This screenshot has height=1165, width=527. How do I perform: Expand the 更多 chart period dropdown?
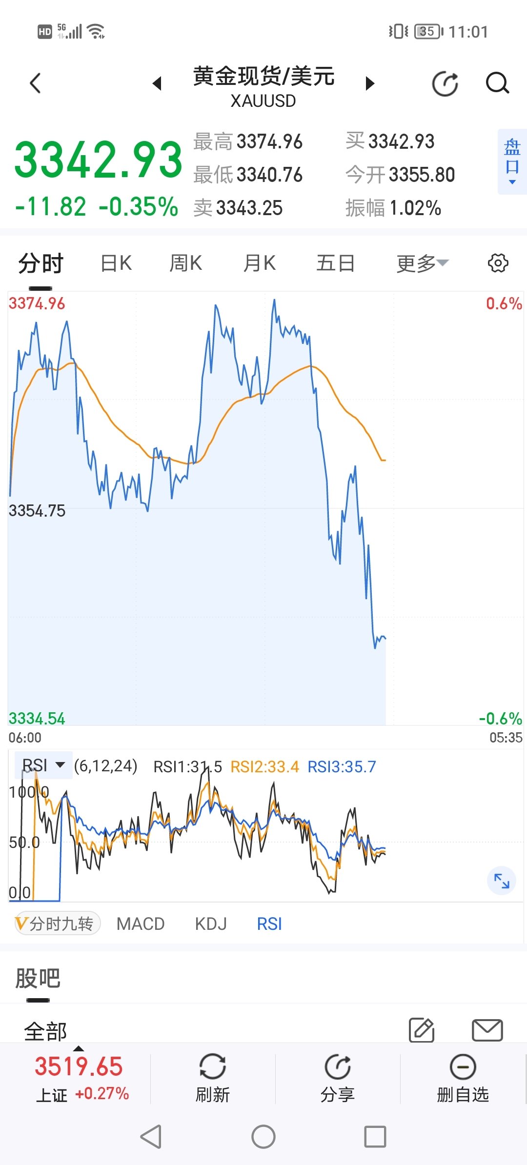(x=422, y=263)
